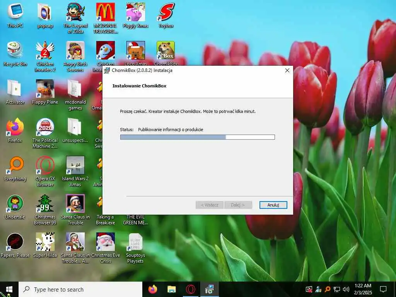Select the Chicken Invaders 2 shortcut

point(45,56)
